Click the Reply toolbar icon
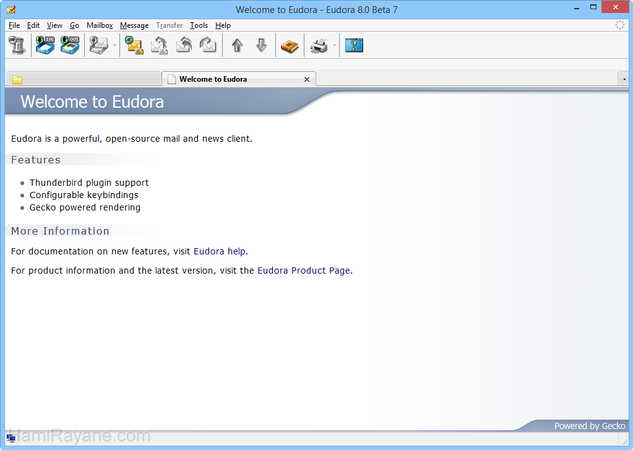Screen dimensions: 633x450 (159, 45)
